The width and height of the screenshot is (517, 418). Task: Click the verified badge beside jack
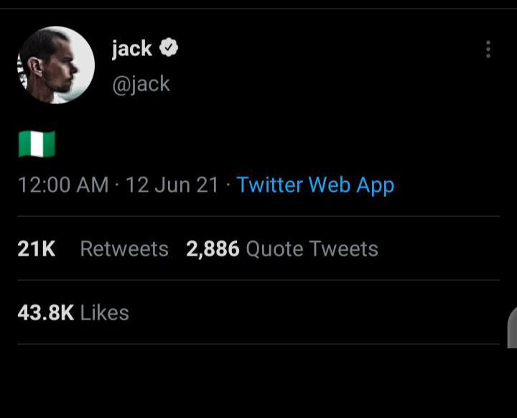(x=169, y=48)
